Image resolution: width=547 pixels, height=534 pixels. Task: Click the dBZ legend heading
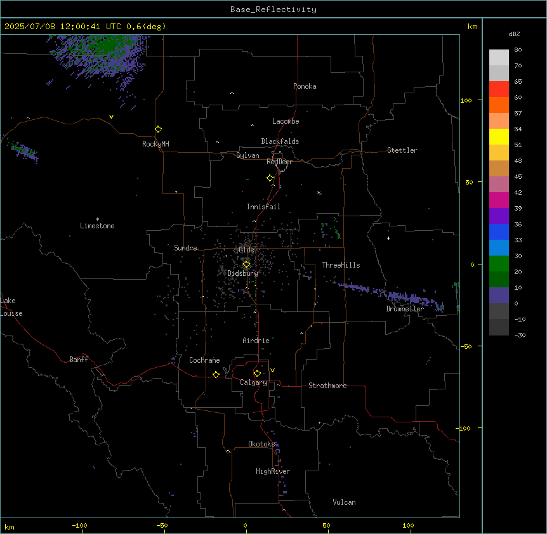click(514, 34)
